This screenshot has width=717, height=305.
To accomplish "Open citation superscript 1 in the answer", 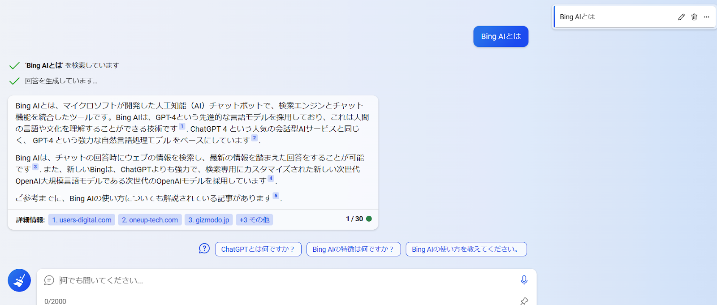I will click(x=182, y=126).
